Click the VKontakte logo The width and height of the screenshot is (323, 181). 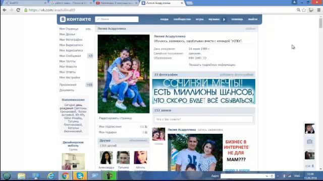(x=75, y=19)
